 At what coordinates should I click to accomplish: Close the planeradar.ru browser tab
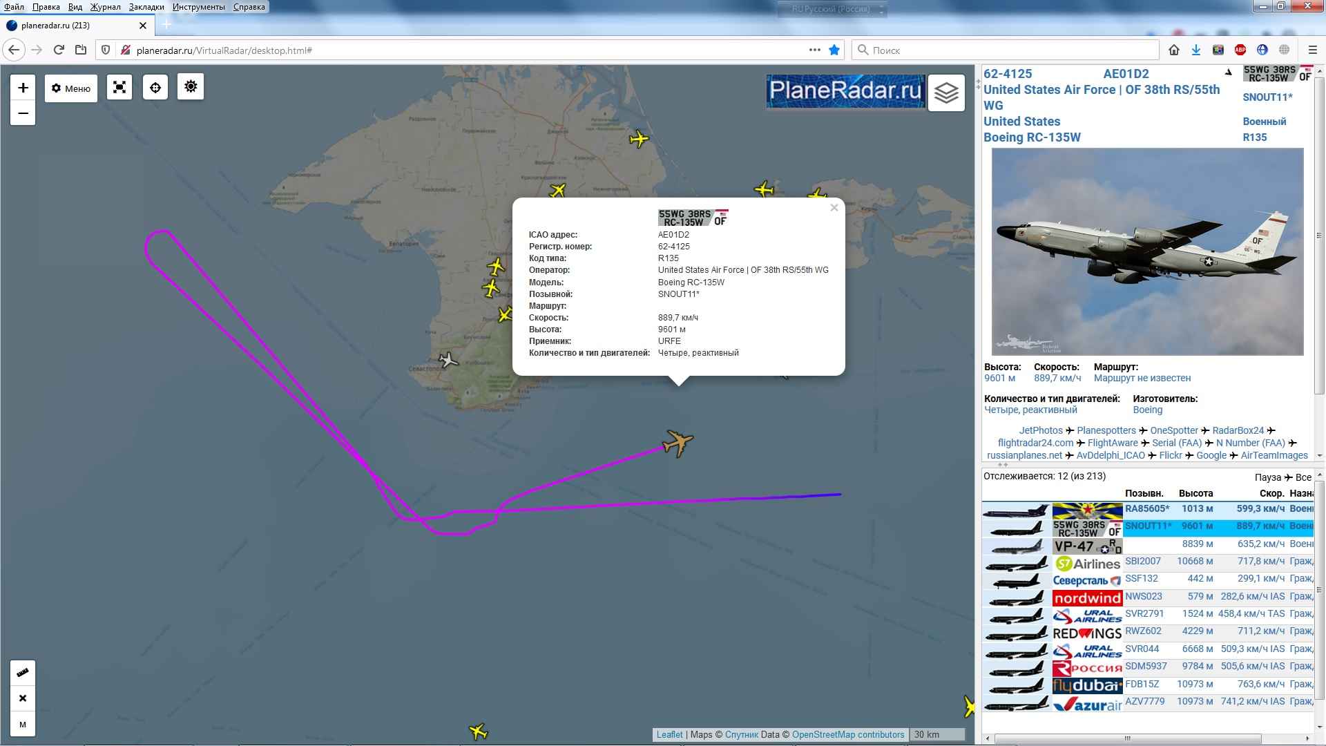click(x=143, y=26)
